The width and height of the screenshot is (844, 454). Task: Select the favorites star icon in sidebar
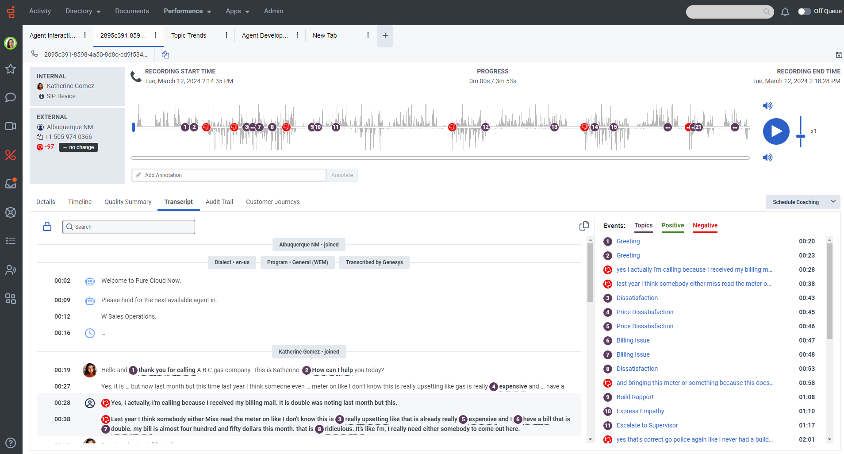pyautogui.click(x=11, y=69)
